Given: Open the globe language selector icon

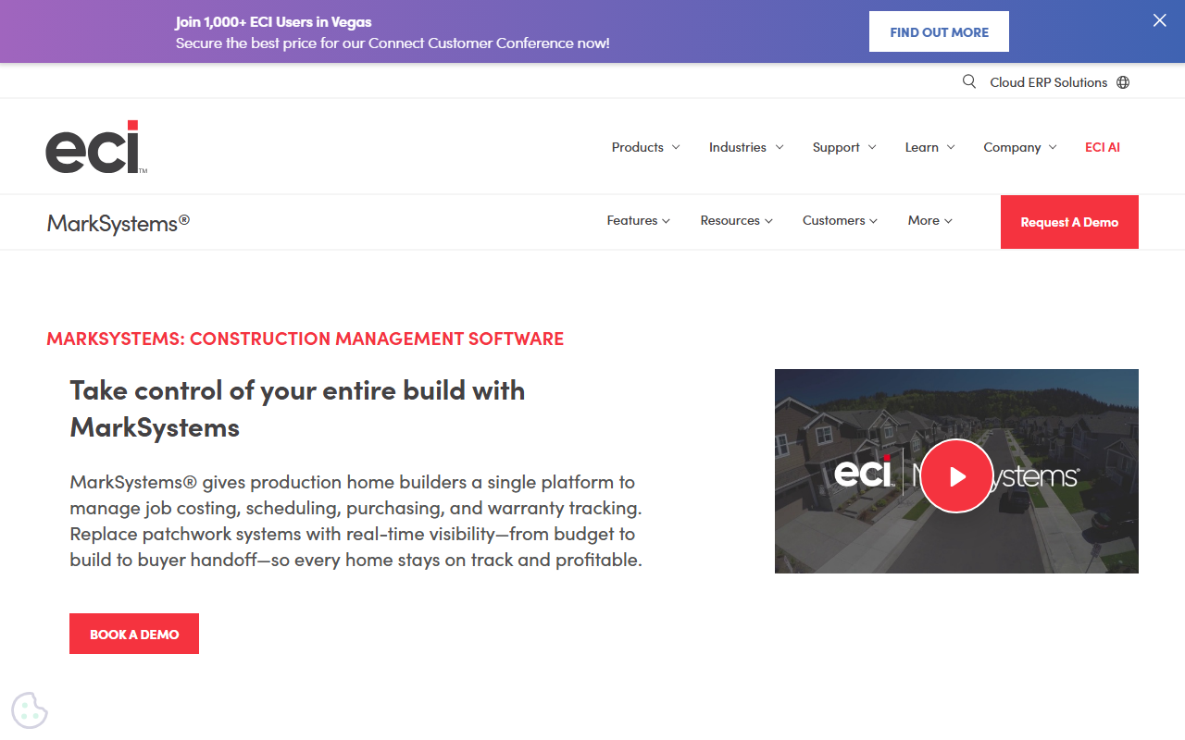Looking at the screenshot, I should click(x=1123, y=82).
